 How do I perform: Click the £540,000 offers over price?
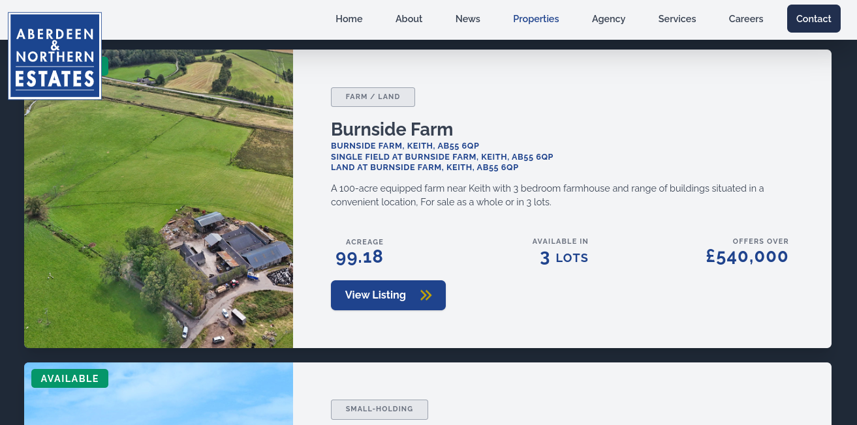pos(747,257)
